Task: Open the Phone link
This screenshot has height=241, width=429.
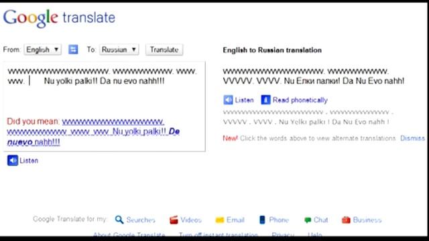Action: (x=279, y=220)
